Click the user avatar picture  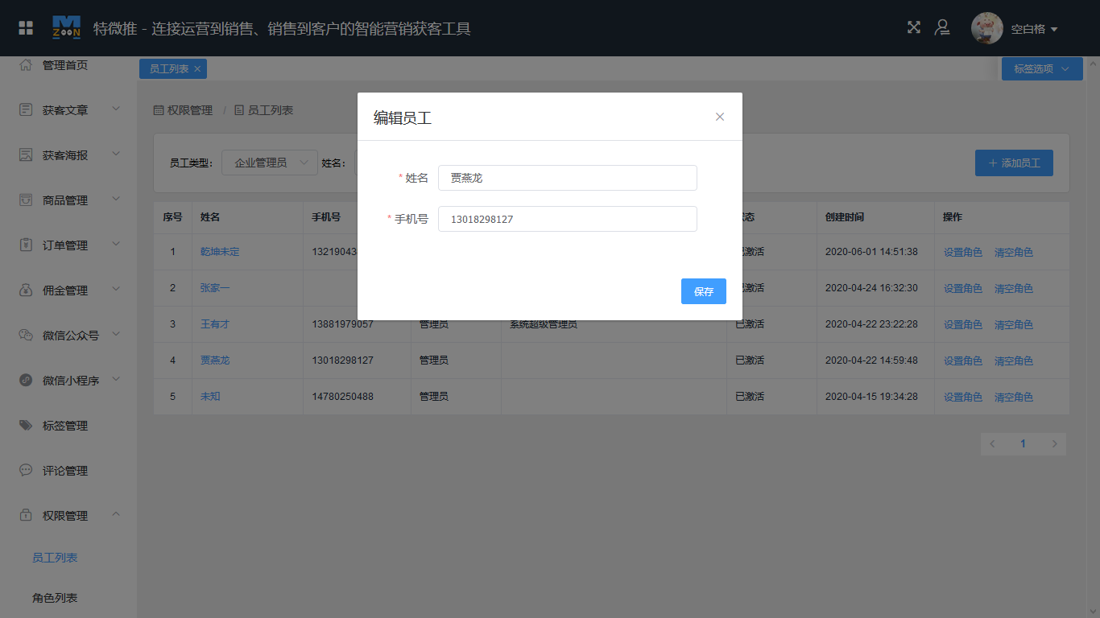986,28
